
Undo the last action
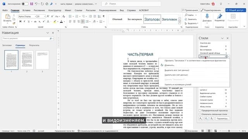pos(36,4)
